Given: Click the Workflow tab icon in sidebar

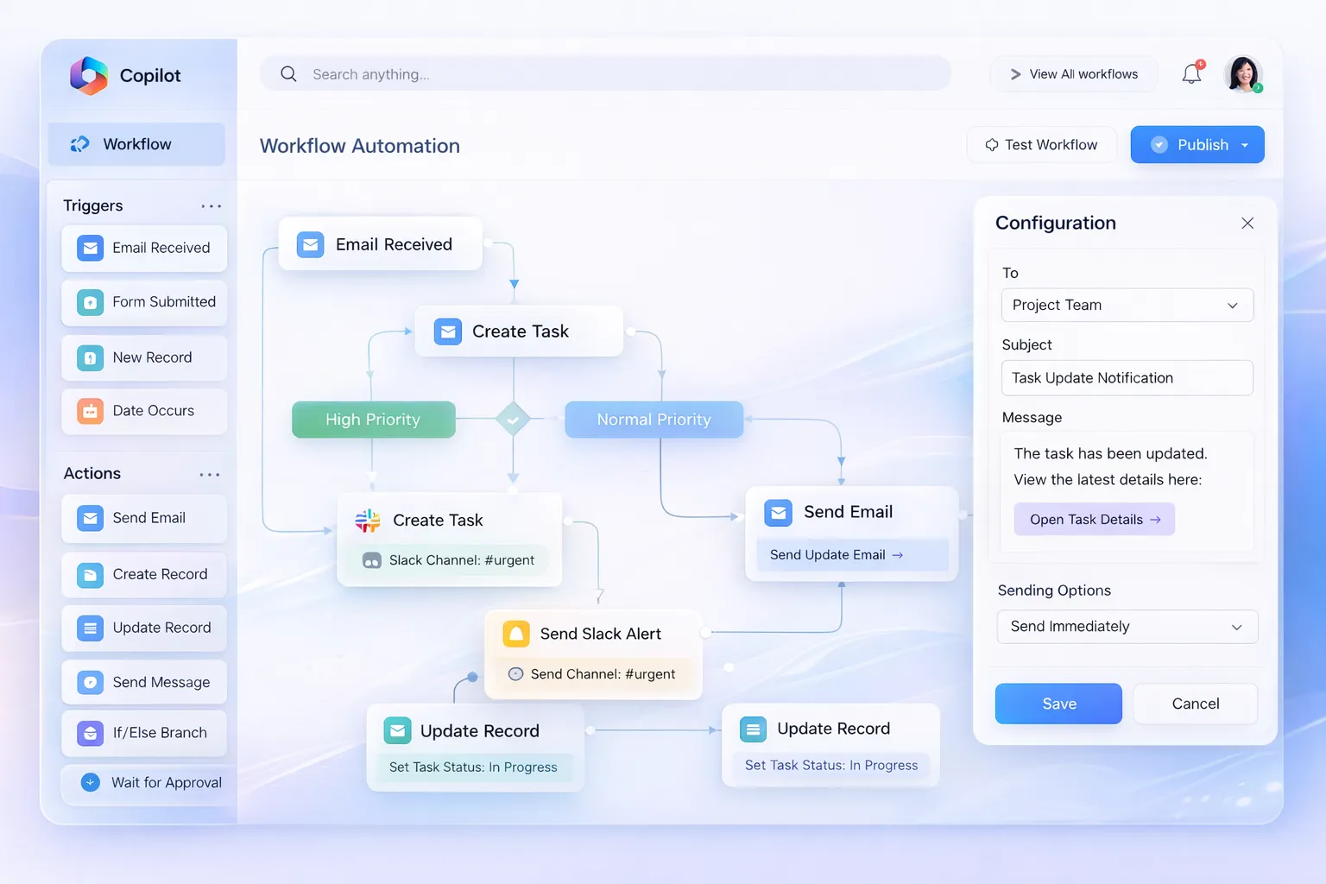Looking at the screenshot, I should click(80, 144).
